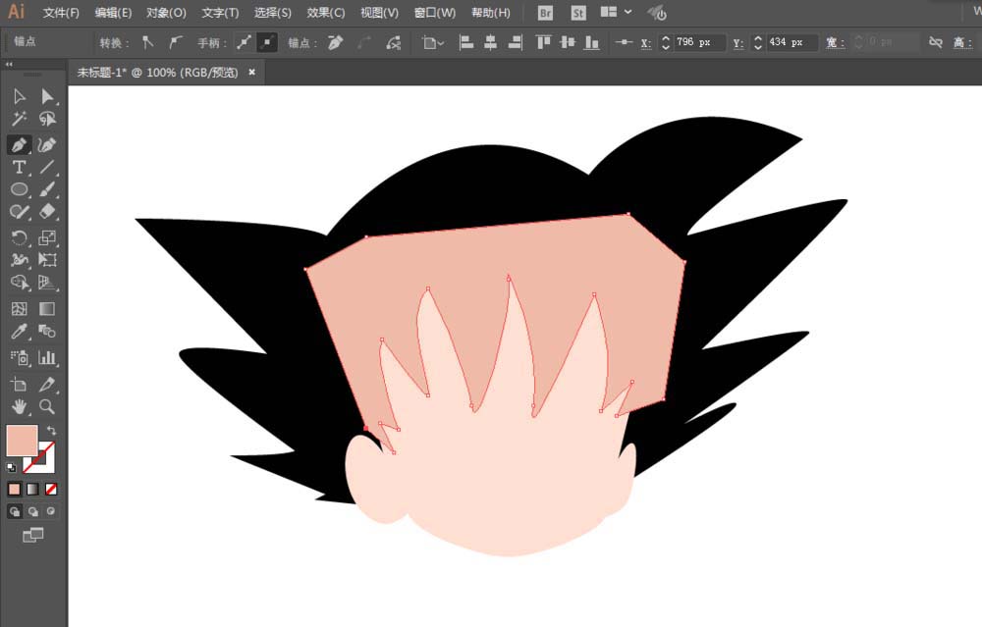Open the 文件(F) menu
This screenshot has height=627, width=982.
tap(61, 13)
